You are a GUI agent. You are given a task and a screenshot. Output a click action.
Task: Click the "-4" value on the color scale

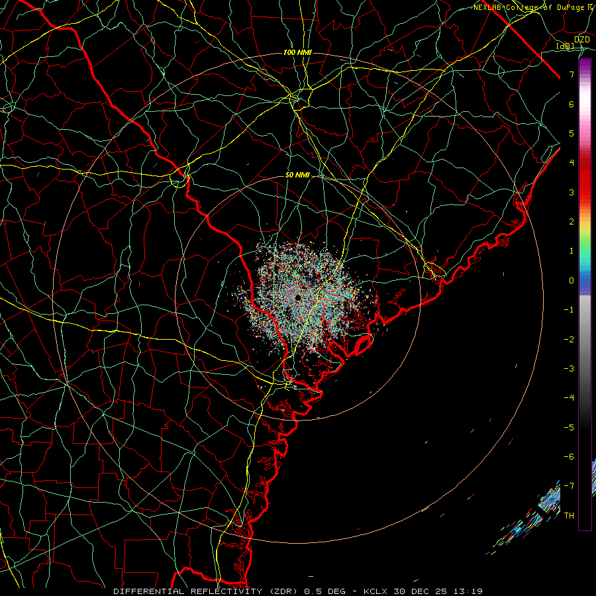(x=569, y=398)
